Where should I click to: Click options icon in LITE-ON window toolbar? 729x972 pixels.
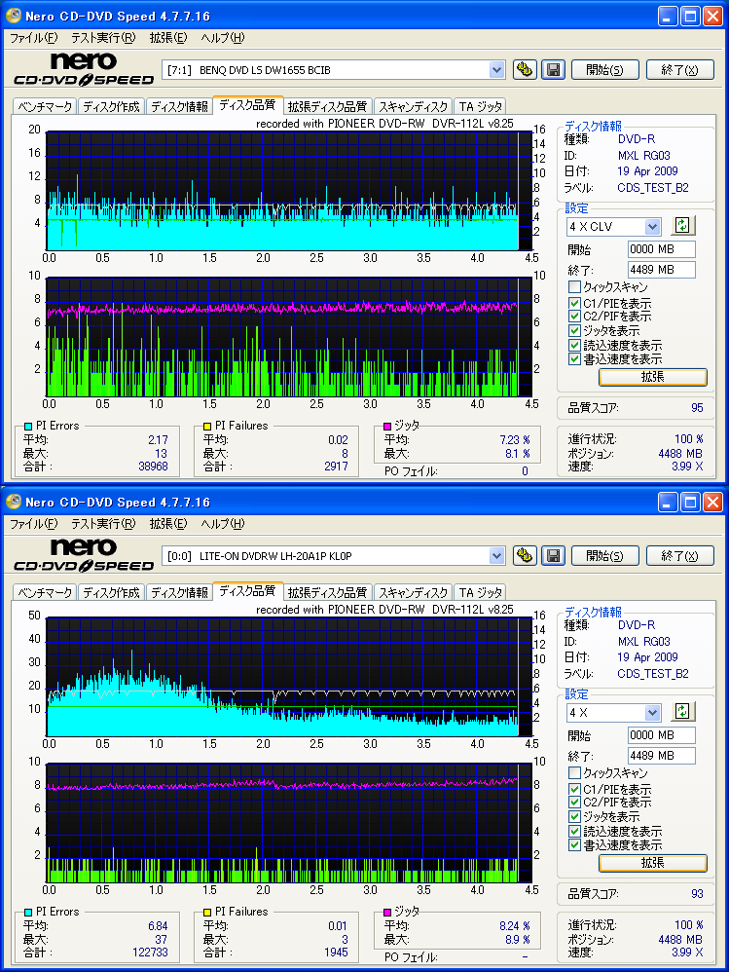pyautogui.click(x=524, y=555)
